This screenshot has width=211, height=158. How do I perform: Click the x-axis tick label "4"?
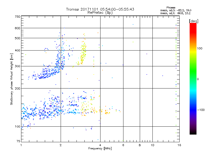click(100, 145)
